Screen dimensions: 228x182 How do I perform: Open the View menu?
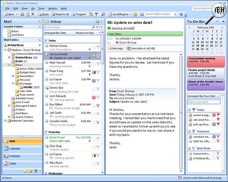[x=25, y=8]
